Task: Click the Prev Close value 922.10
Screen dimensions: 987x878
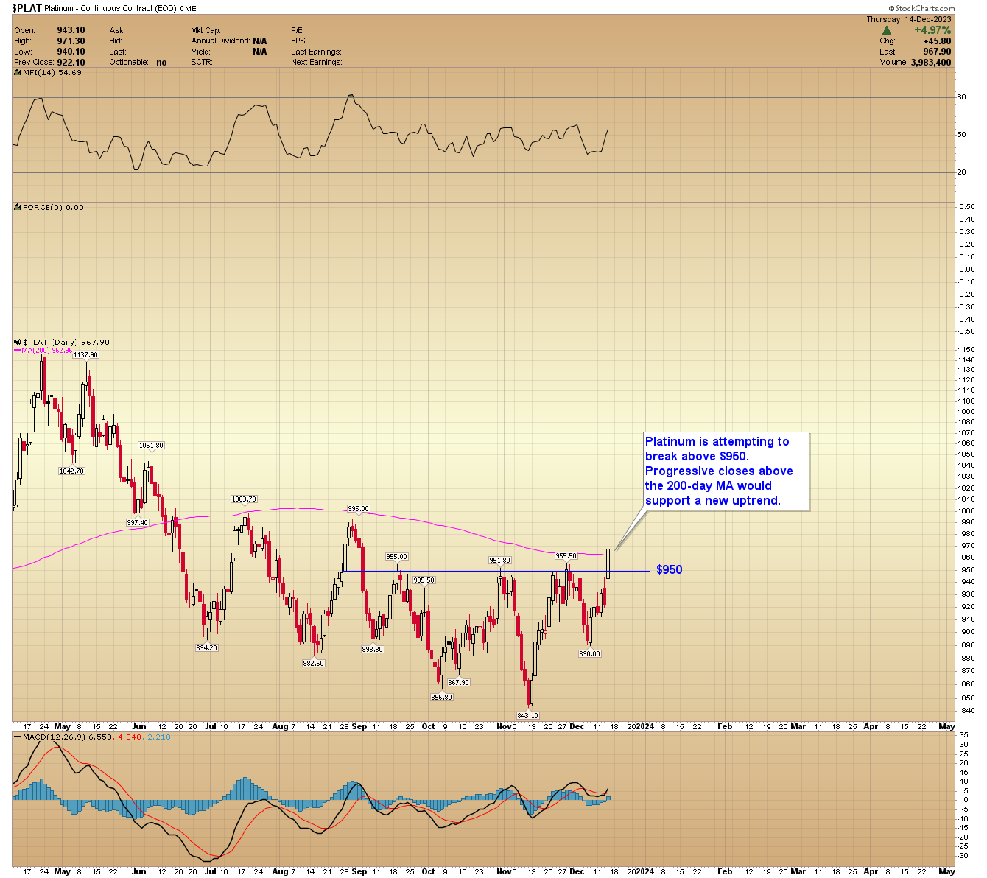Action: pyautogui.click(x=71, y=63)
